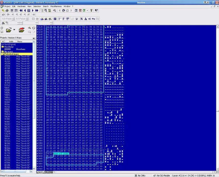Click scroll-down arrow of map list
Image resolution: width=219 pixels, height=177 pixels.
(x=34, y=168)
